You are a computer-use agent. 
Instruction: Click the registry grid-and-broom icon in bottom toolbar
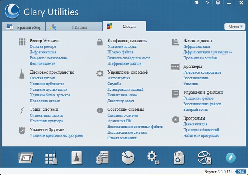[x=51, y=158]
